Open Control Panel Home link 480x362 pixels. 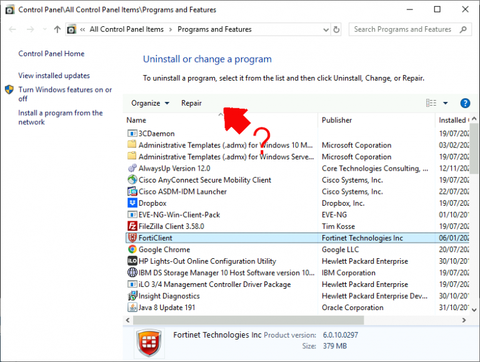[x=51, y=54]
